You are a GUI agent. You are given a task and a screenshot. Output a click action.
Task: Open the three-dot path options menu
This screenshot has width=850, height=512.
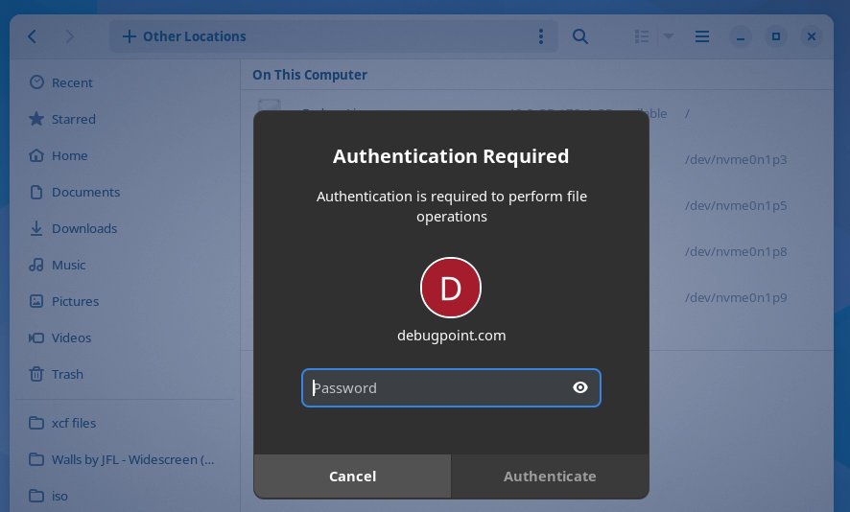pyautogui.click(x=541, y=36)
